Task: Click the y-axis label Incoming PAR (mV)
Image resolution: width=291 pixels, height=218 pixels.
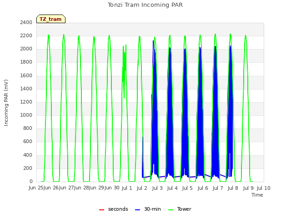Action: (x=6, y=103)
